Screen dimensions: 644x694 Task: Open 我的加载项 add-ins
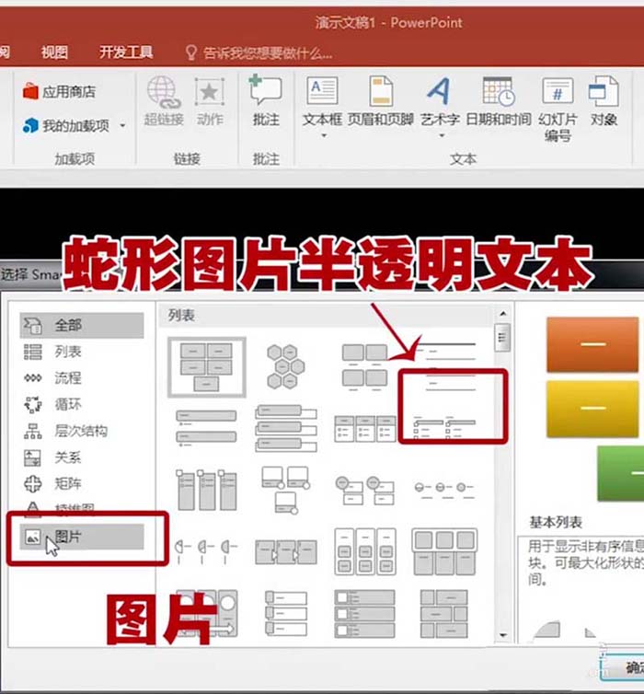point(66,126)
